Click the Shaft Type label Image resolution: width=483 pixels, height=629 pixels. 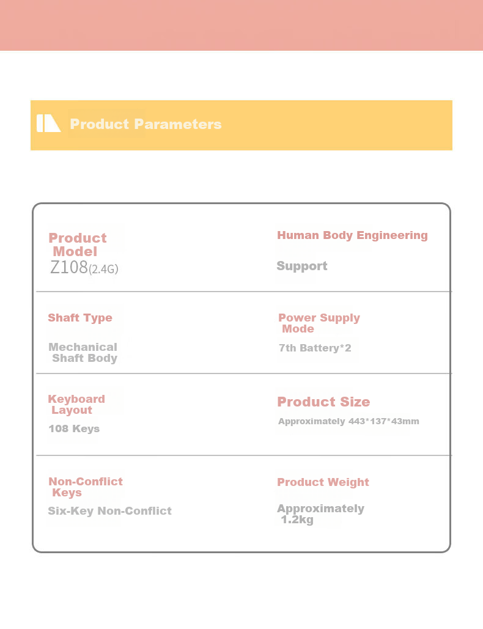(80, 318)
